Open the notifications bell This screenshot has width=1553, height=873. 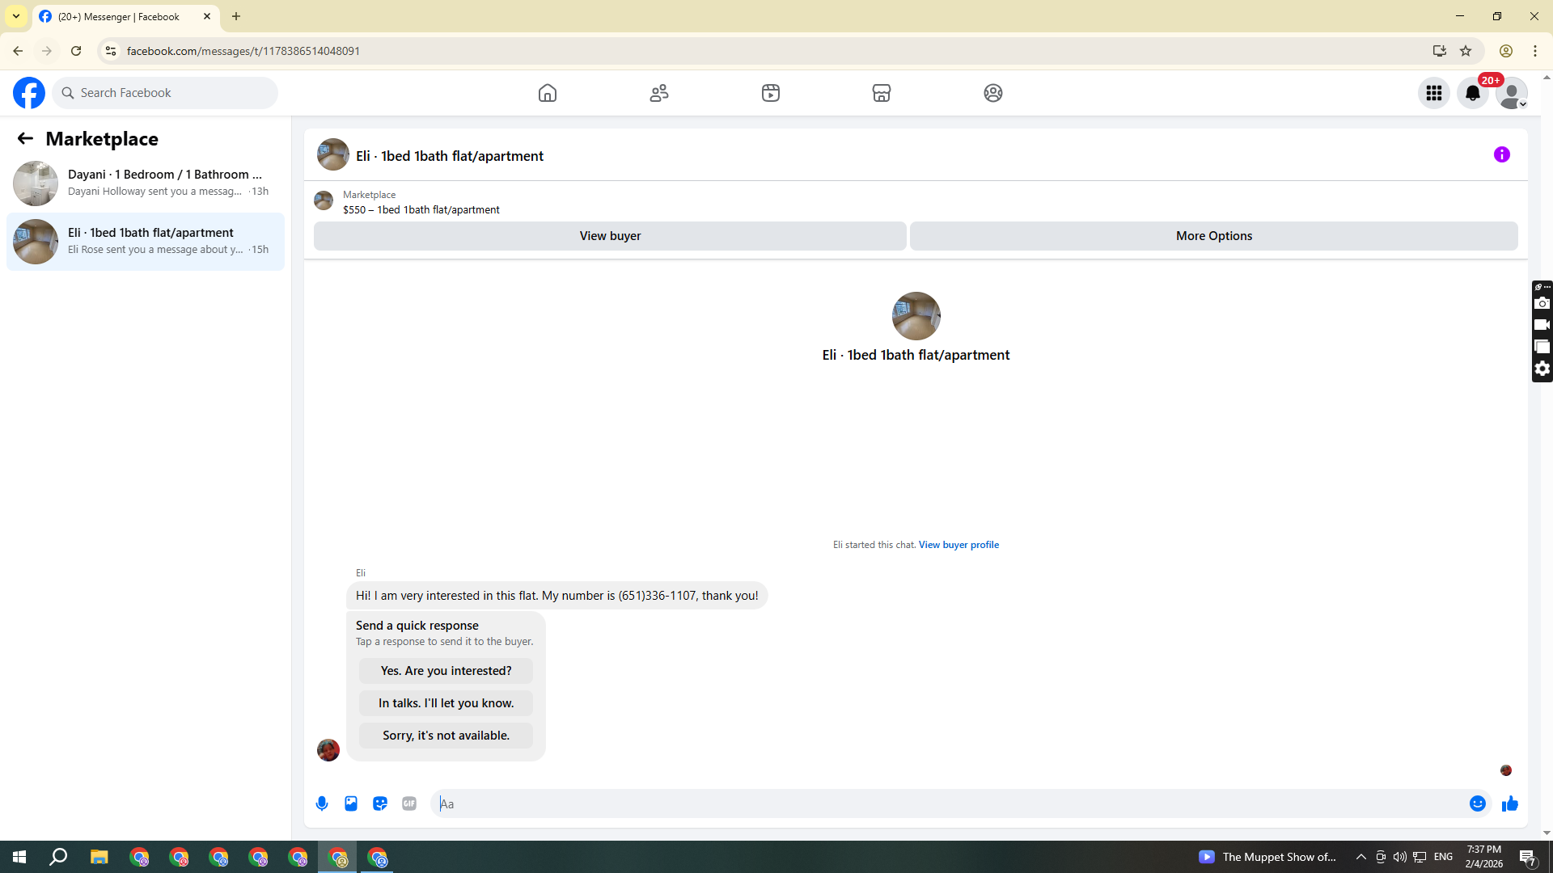1472,93
